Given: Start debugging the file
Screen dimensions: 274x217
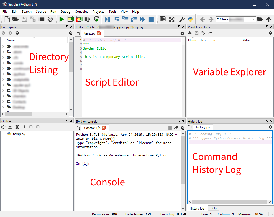Looking at the screenshot, I should click(x=108, y=19).
